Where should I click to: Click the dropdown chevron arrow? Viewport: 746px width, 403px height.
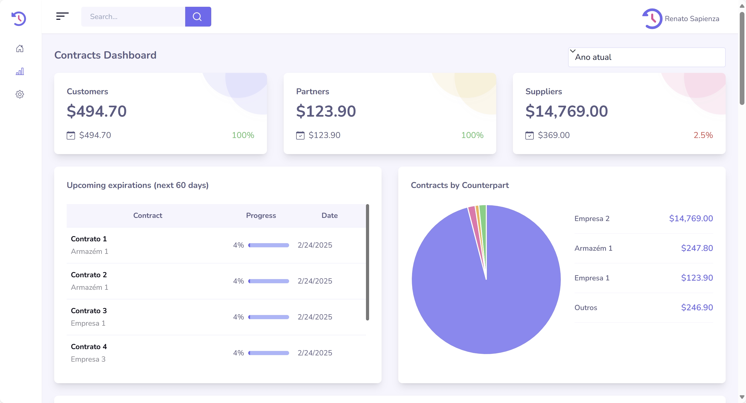573,51
